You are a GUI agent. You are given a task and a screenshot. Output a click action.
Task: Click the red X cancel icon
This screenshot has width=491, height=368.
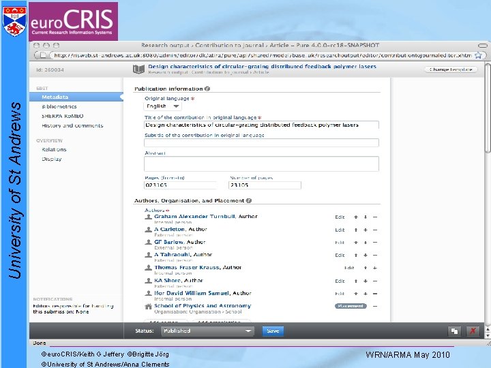point(473,331)
